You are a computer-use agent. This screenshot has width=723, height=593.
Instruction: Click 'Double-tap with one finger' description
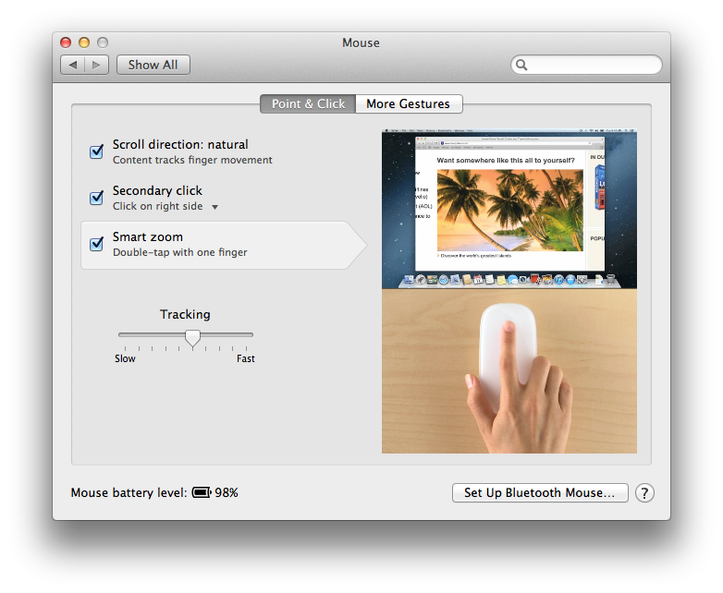tap(180, 252)
